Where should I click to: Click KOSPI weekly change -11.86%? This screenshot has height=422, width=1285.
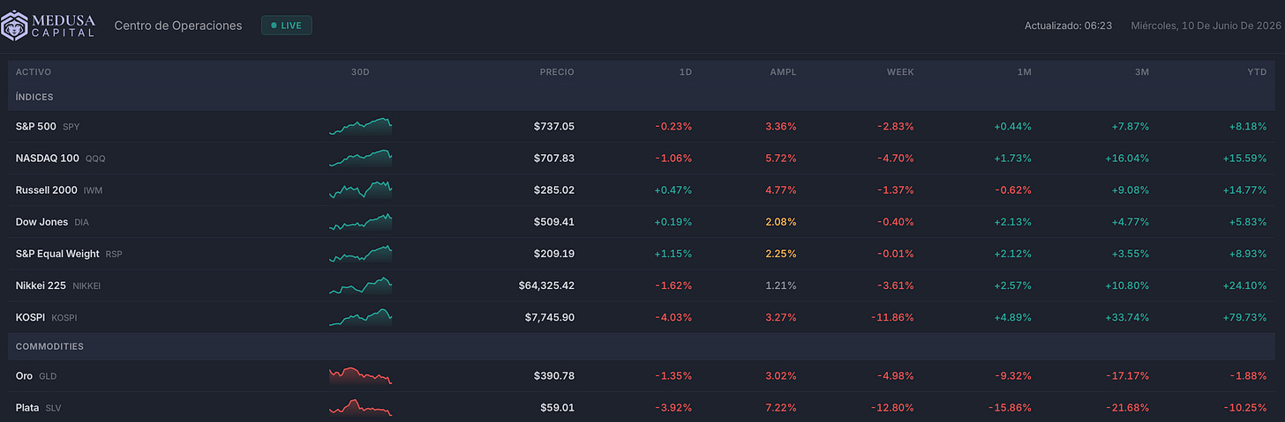pyautogui.click(x=893, y=317)
